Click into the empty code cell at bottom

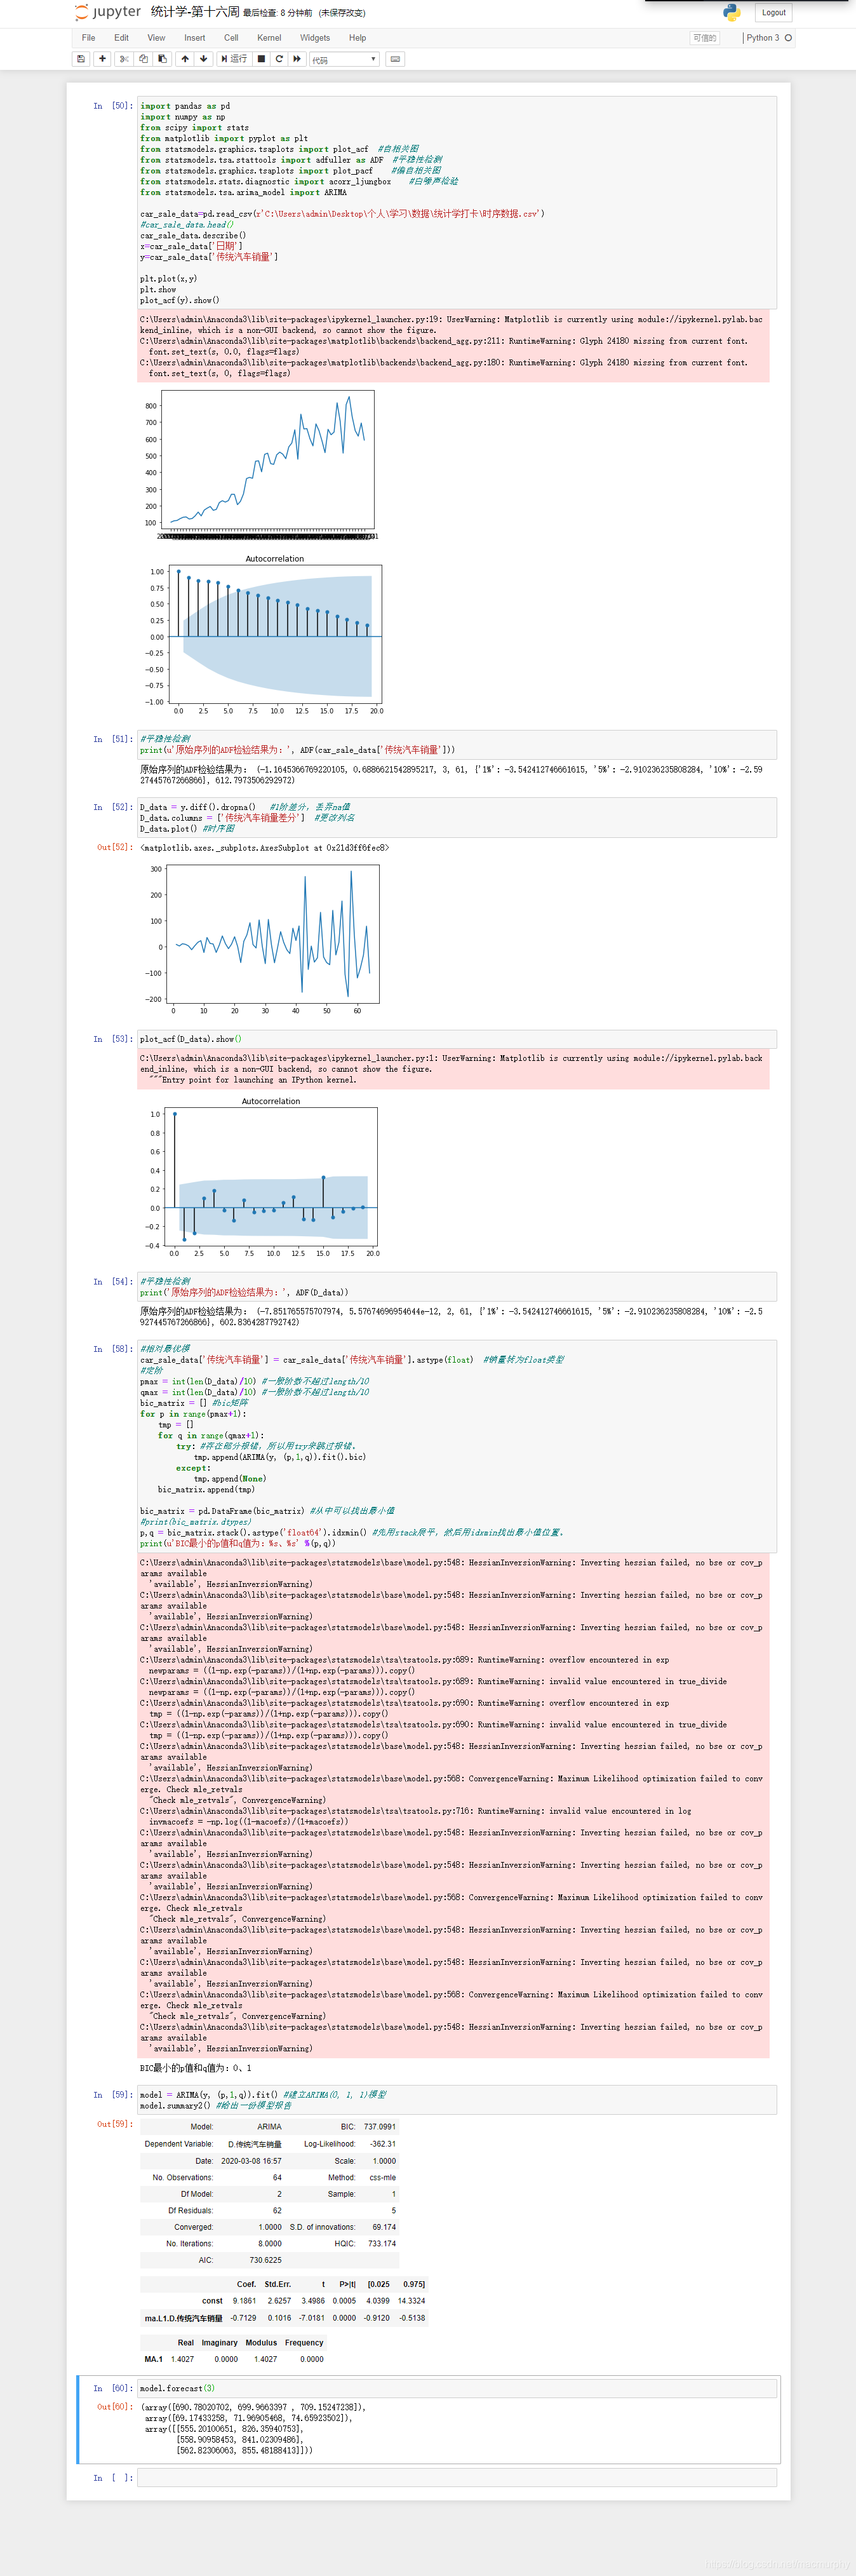point(457,2477)
